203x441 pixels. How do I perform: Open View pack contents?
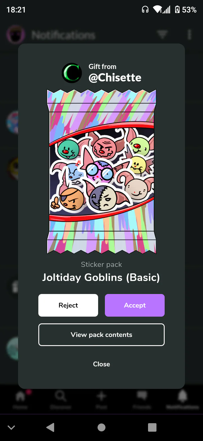click(101, 335)
